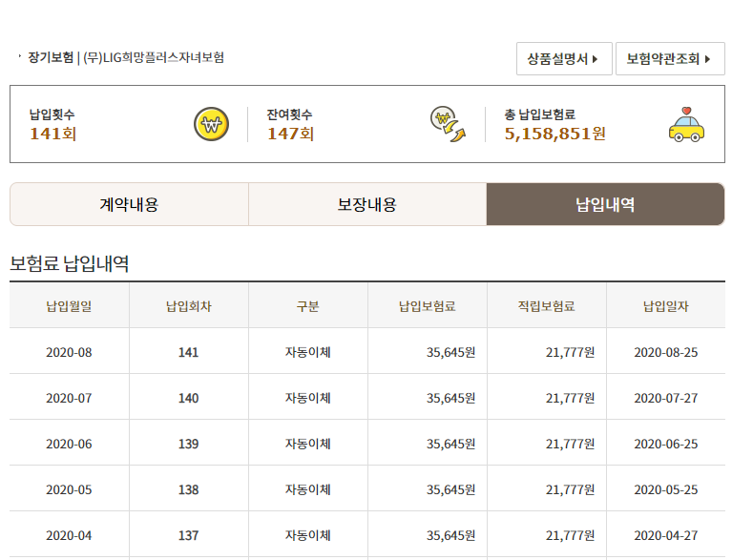Screen dimensions: 732x560
Task: Switch to the 보장내용 tab
Action: (367, 204)
